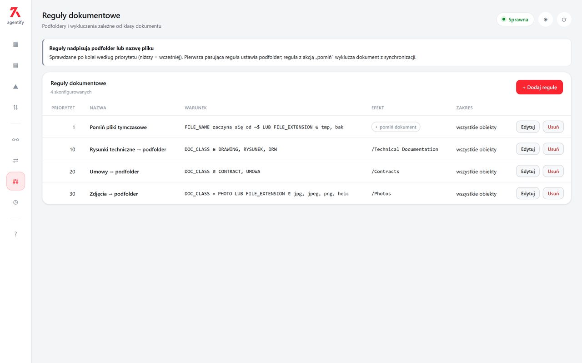Toggle the sun light/dark theme button
Image resolution: width=582 pixels, height=363 pixels.
(546, 20)
